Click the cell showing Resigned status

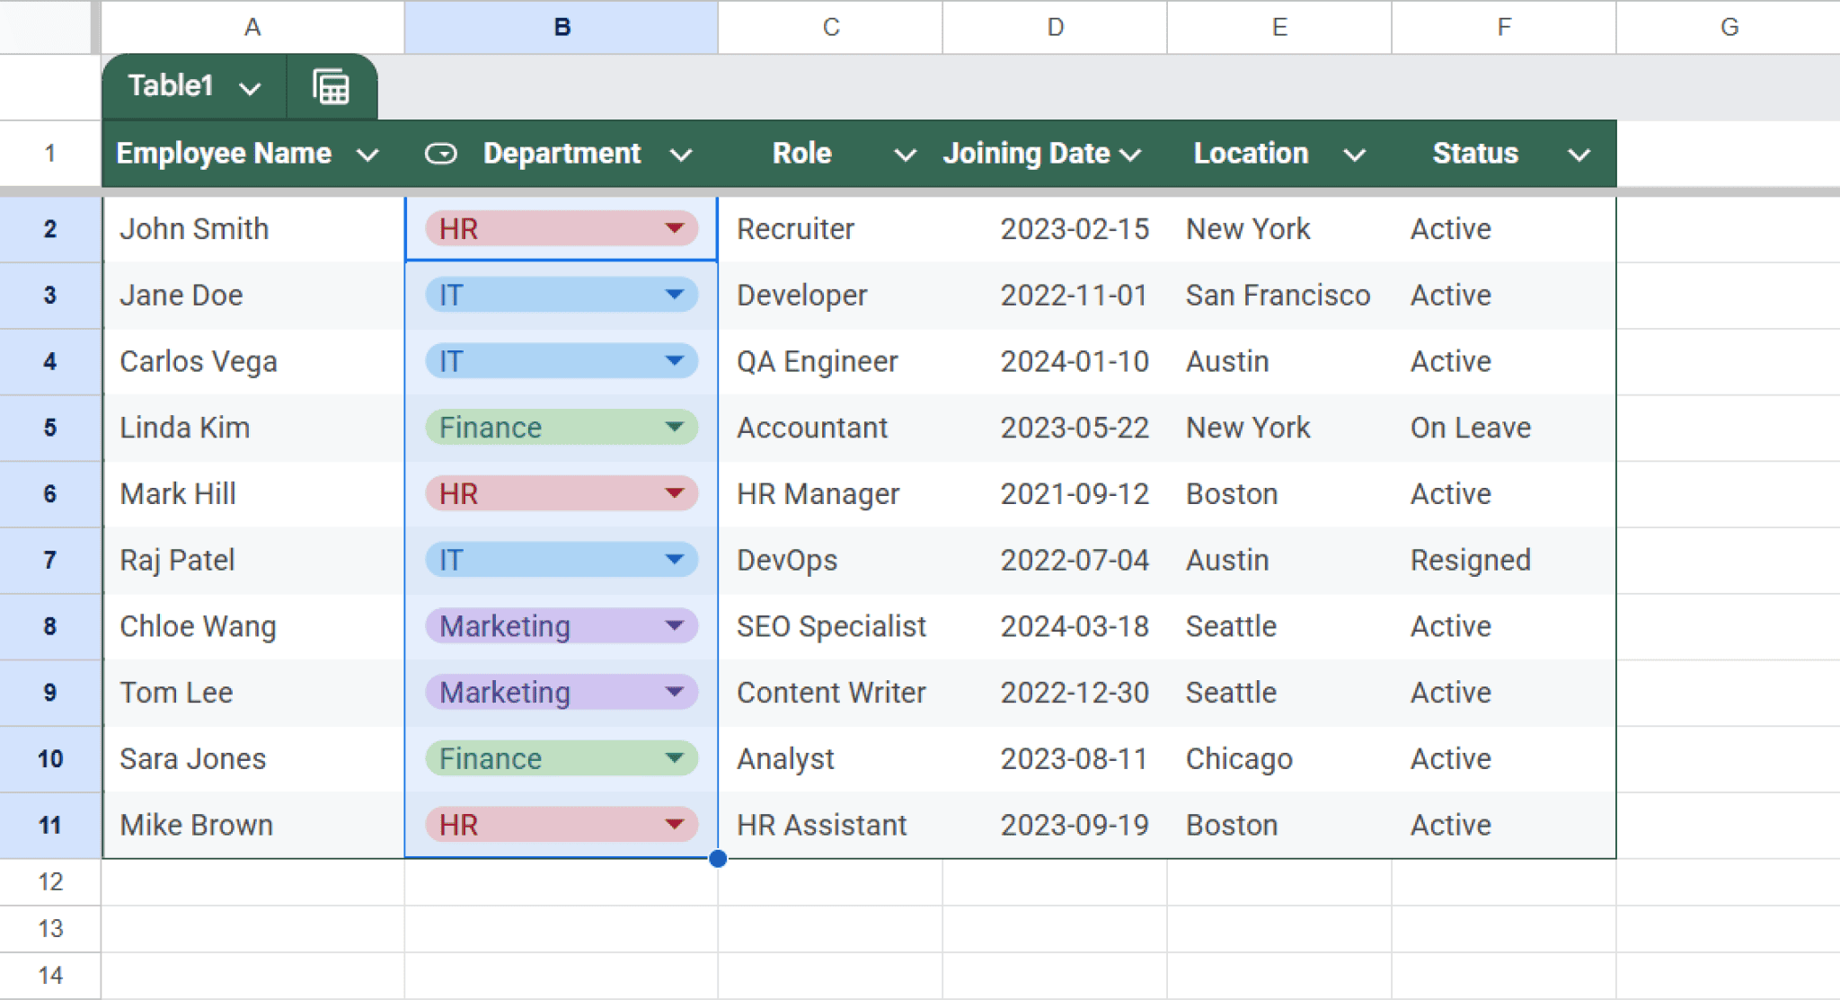pos(1470,560)
